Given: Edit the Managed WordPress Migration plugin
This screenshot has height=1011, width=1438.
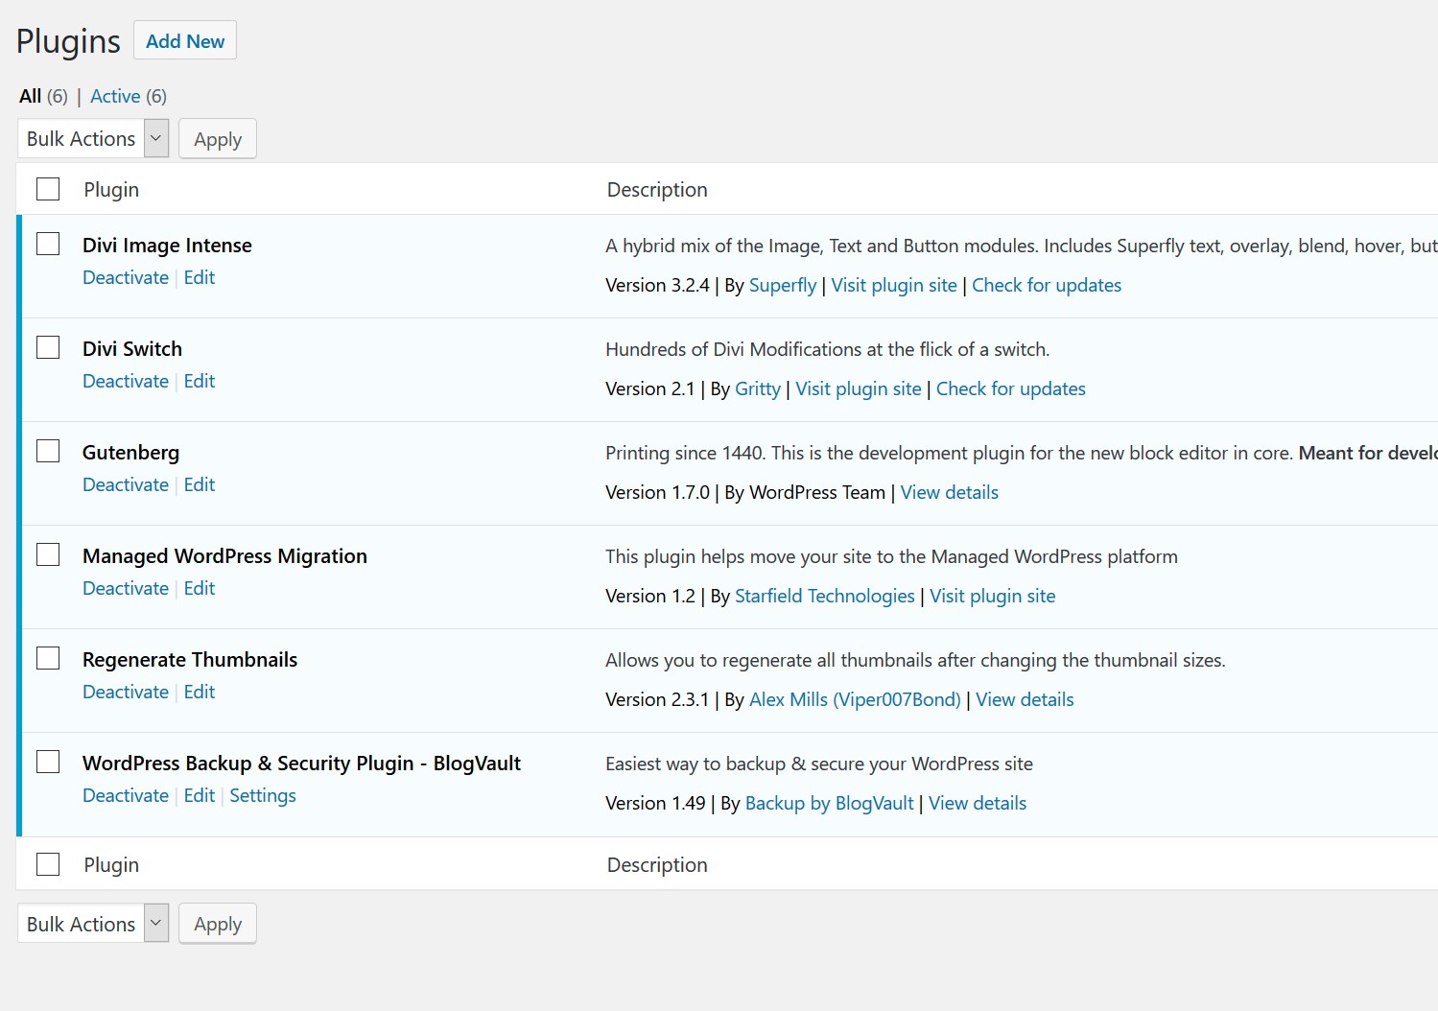Looking at the screenshot, I should coord(200,588).
